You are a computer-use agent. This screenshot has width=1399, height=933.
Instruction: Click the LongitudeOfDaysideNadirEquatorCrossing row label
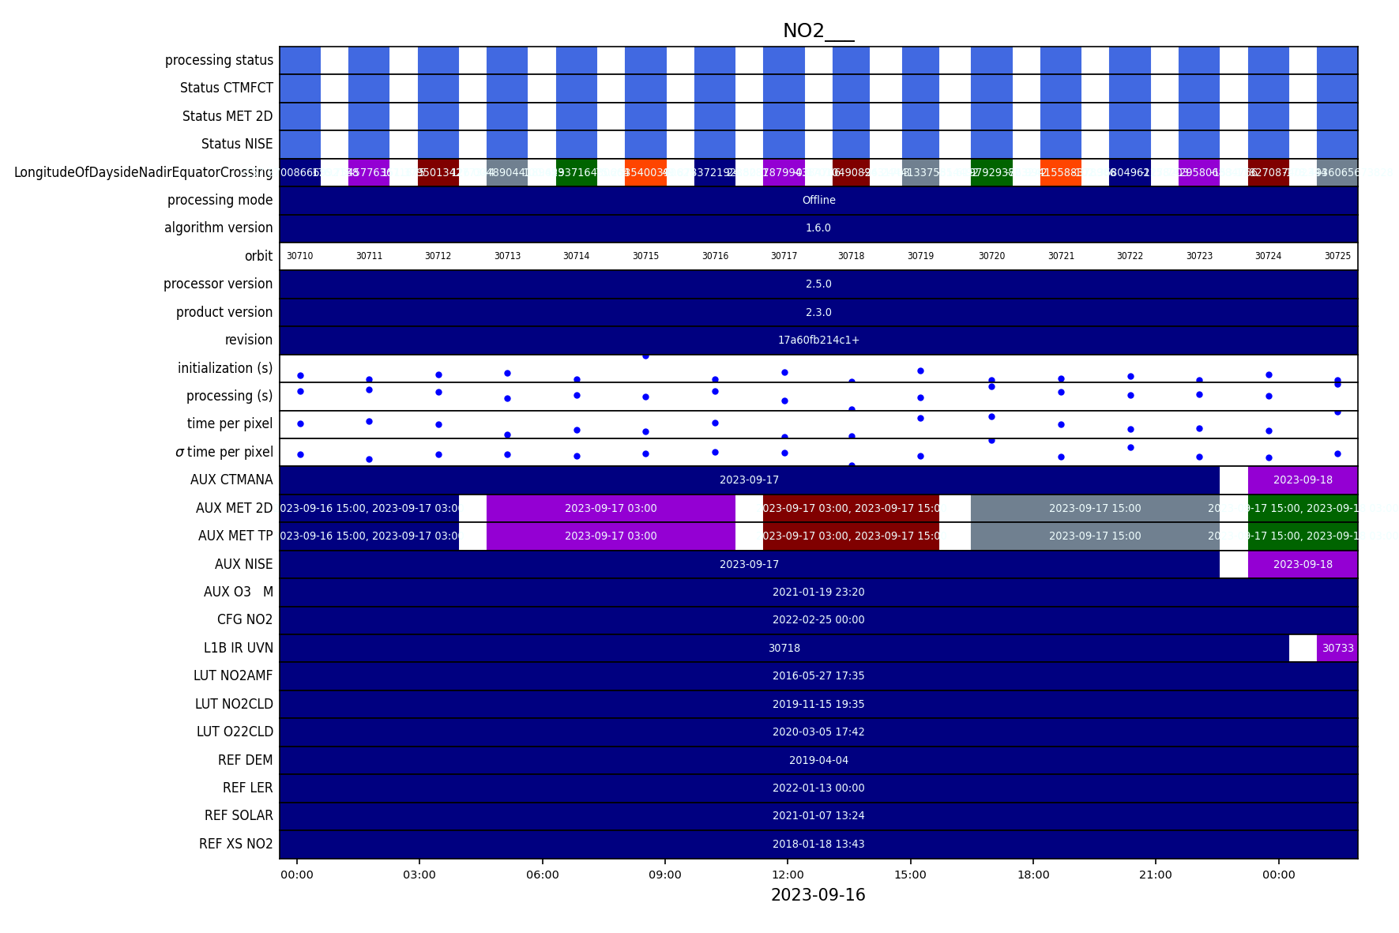(x=143, y=172)
